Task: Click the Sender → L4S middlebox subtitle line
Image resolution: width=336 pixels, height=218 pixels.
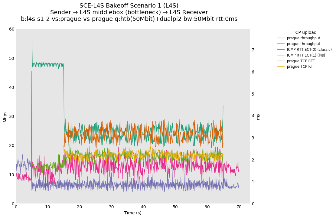Action: [129, 12]
